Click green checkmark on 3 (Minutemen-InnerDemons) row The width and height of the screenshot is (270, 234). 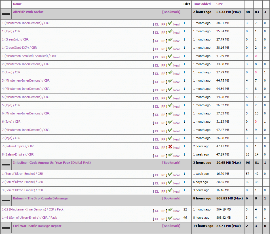click(x=170, y=80)
